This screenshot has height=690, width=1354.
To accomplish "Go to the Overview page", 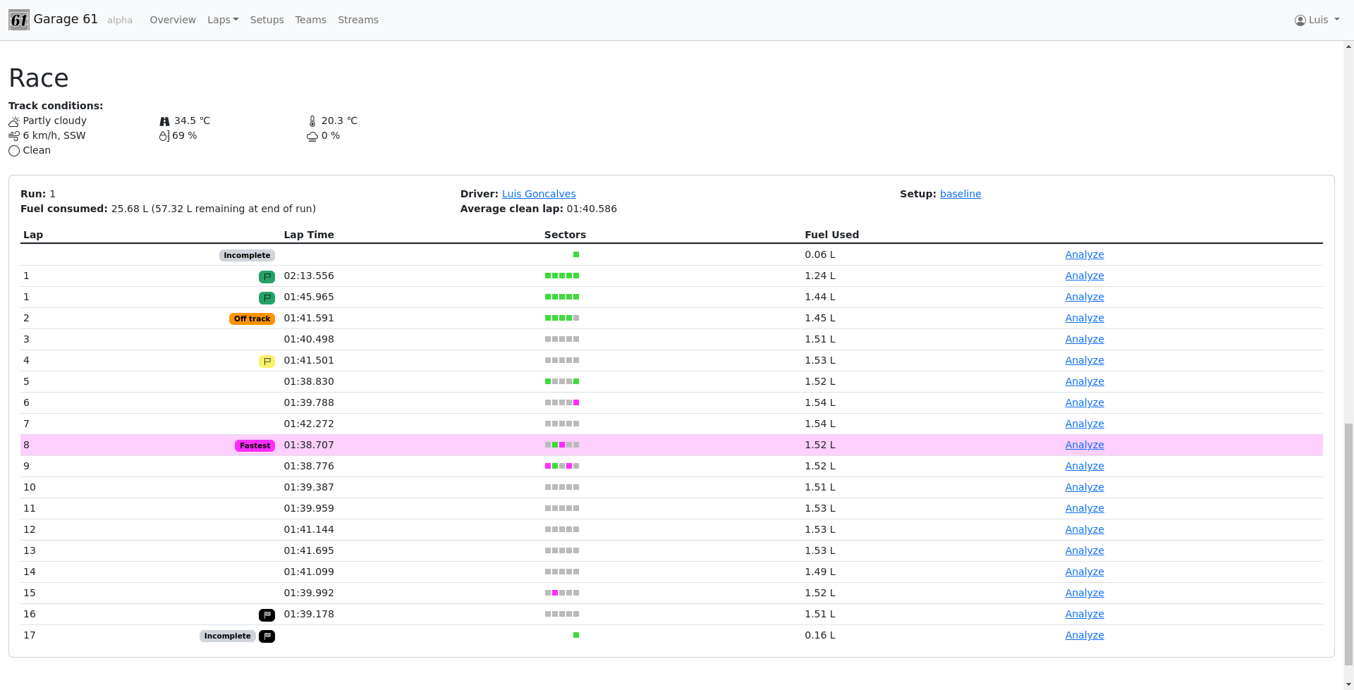I will tap(173, 20).
